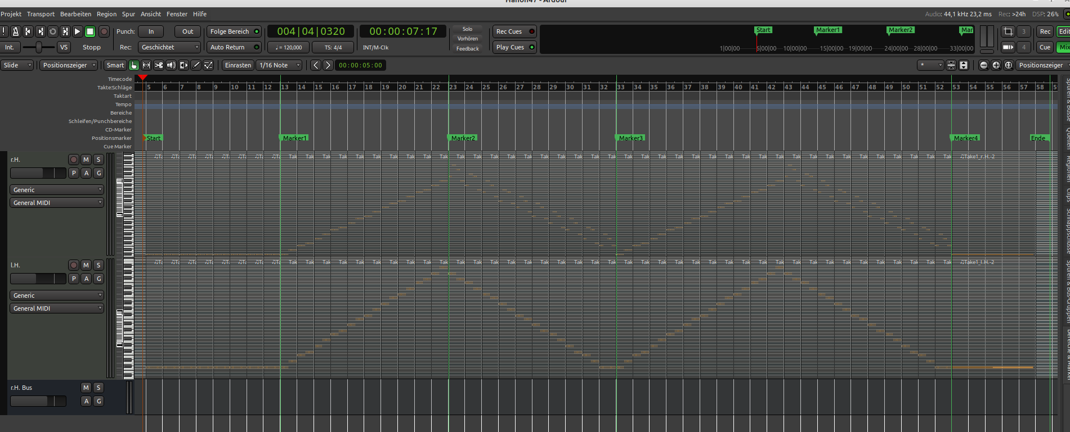Open the Slide edit mode dropdown
The image size is (1070, 432).
point(17,65)
